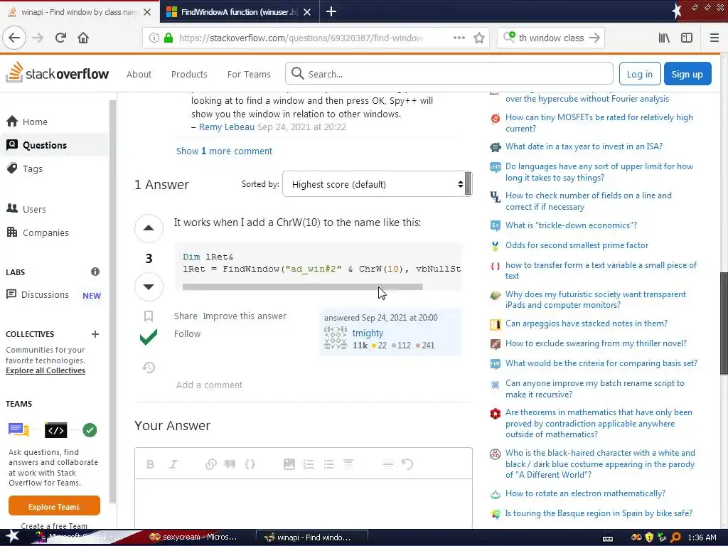Reload the page with the refresh icon

(x=60, y=38)
